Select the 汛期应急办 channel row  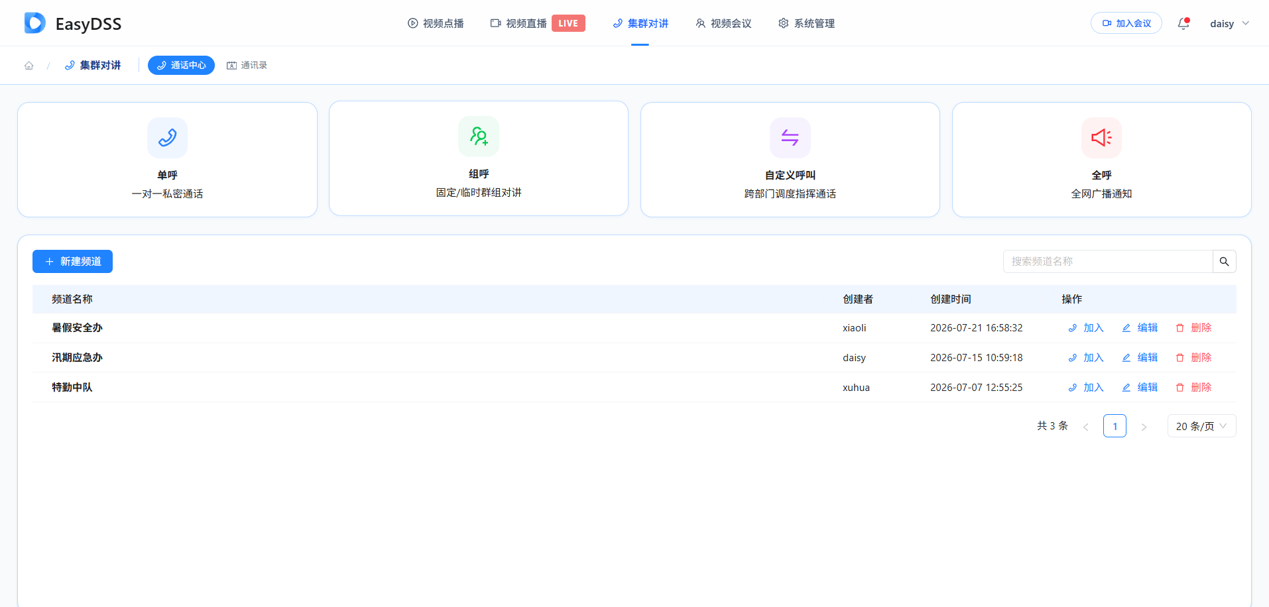pyautogui.click(x=634, y=358)
